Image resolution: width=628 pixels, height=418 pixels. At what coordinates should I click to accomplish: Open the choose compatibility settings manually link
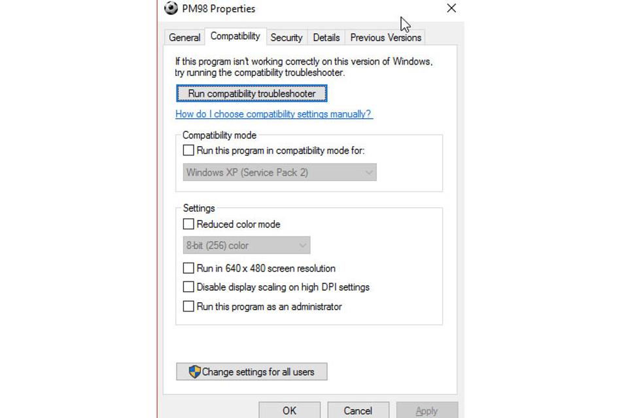(274, 114)
